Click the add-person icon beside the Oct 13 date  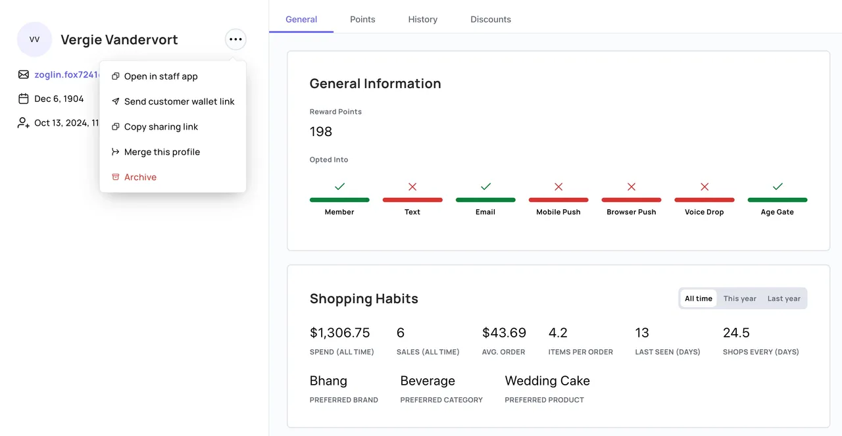coord(22,123)
